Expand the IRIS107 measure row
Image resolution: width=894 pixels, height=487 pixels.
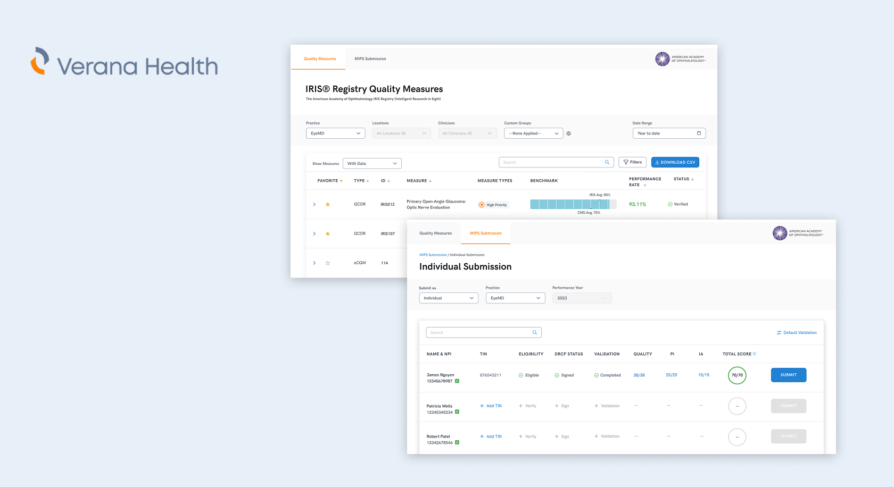coord(314,233)
